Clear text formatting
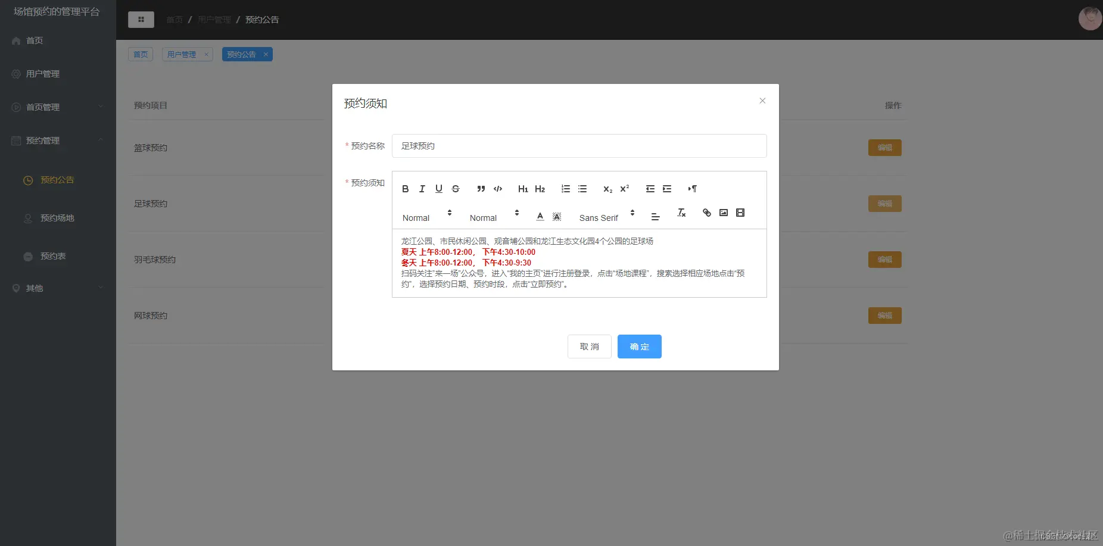This screenshot has height=546, width=1103. tap(681, 213)
